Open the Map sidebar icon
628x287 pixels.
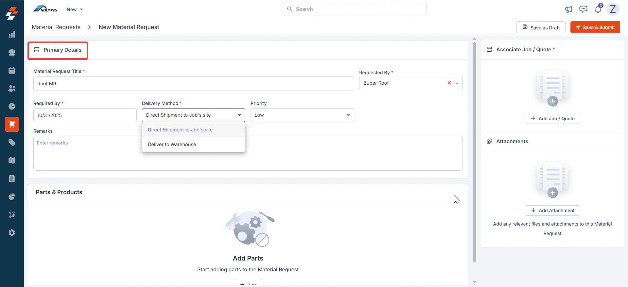pyautogui.click(x=12, y=160)
